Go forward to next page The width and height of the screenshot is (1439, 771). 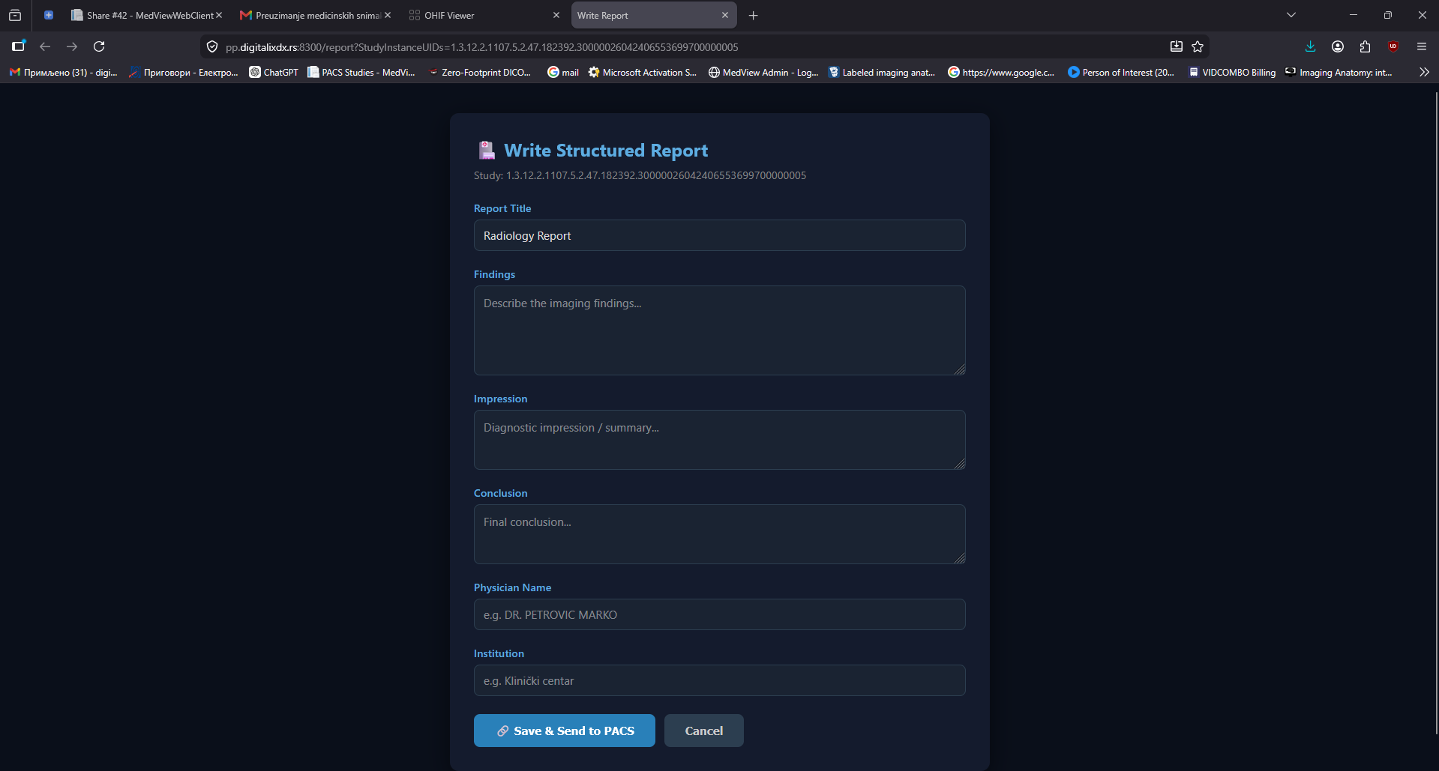pyautogui.click(x=72, y=46)
